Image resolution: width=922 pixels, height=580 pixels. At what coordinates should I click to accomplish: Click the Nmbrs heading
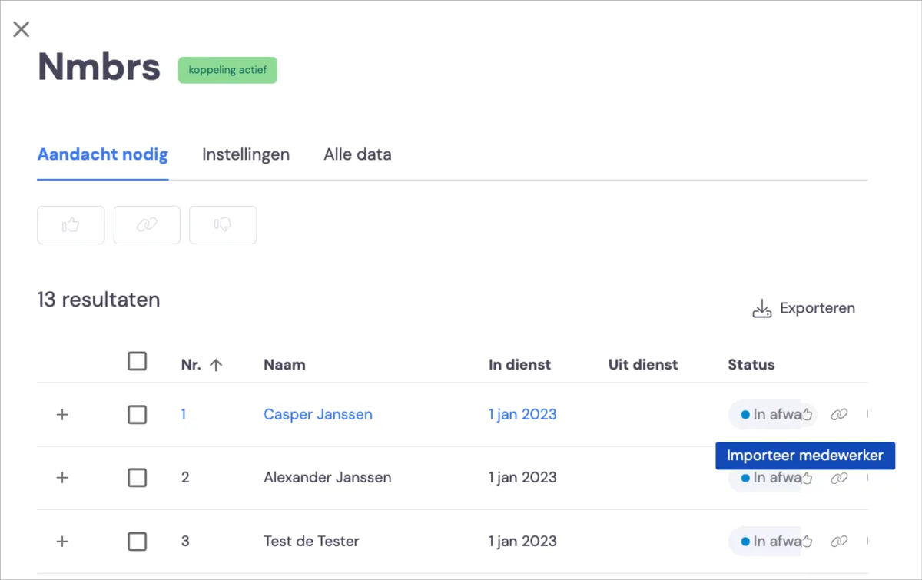tap(99, 68)
